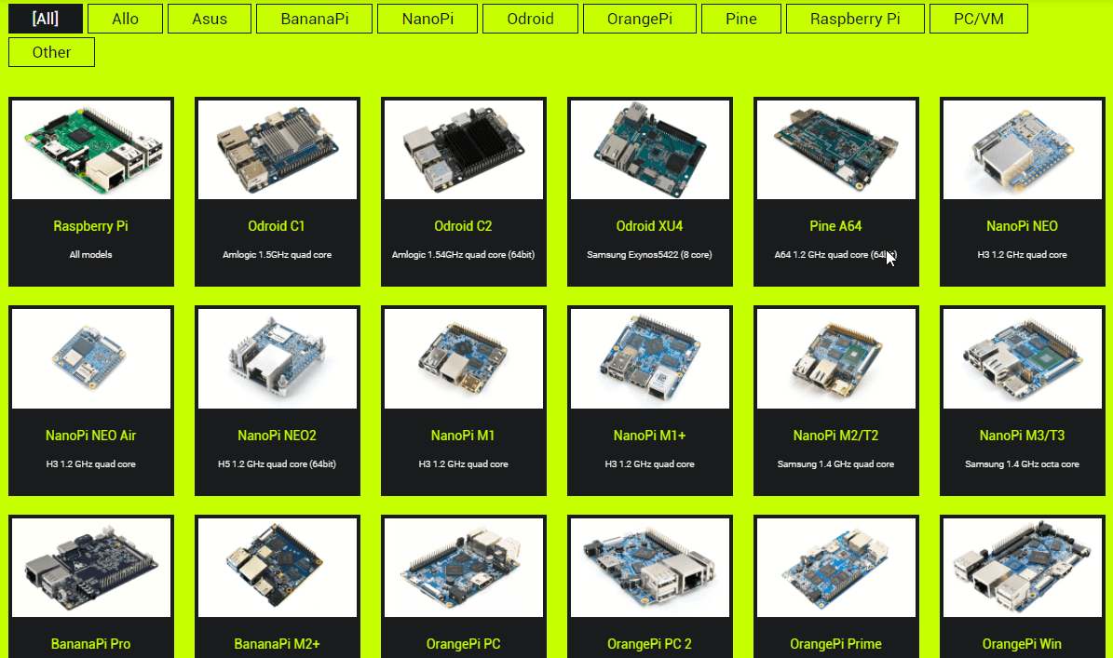Image resolution: width=1113 pixels, height=658 pixels.
Task: Select the Odroid C2 title link
Action: 463,226
